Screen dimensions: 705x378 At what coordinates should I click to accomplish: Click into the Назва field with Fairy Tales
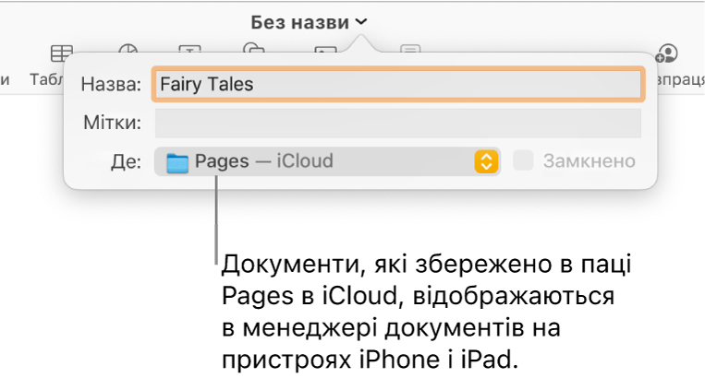click(397, 84)
